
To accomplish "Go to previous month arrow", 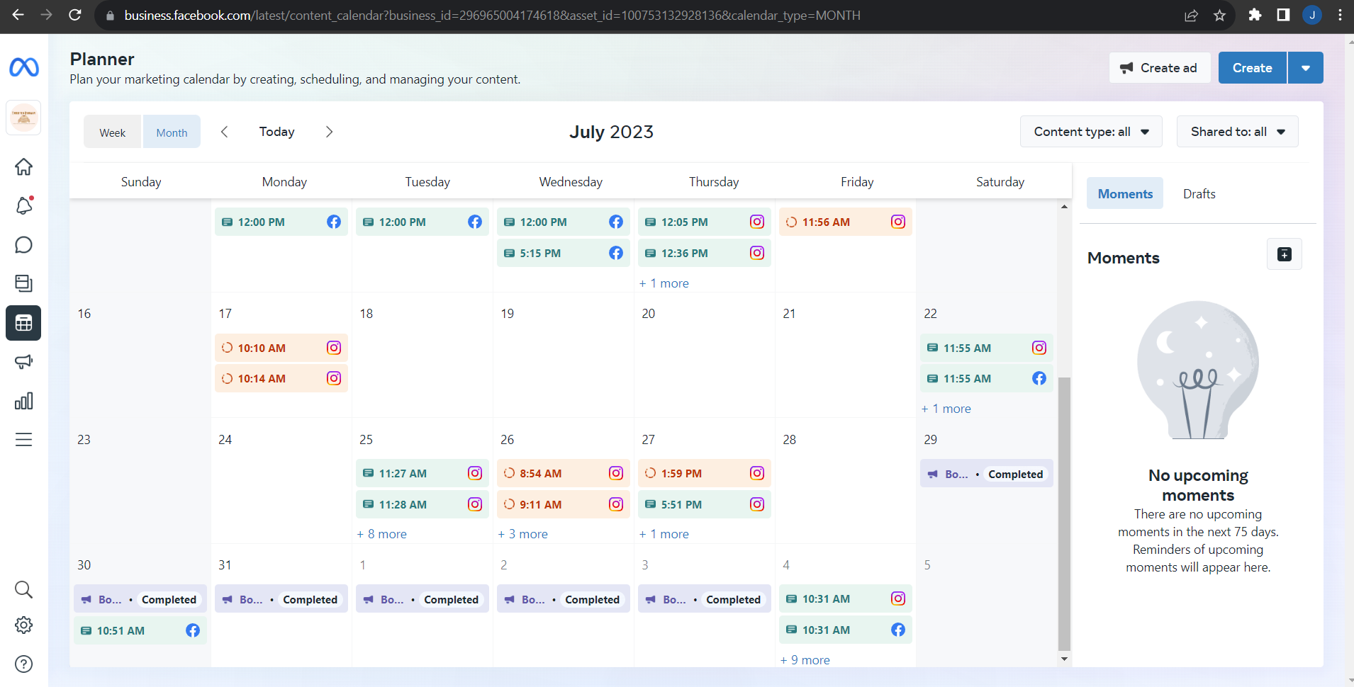I will 225,132.
